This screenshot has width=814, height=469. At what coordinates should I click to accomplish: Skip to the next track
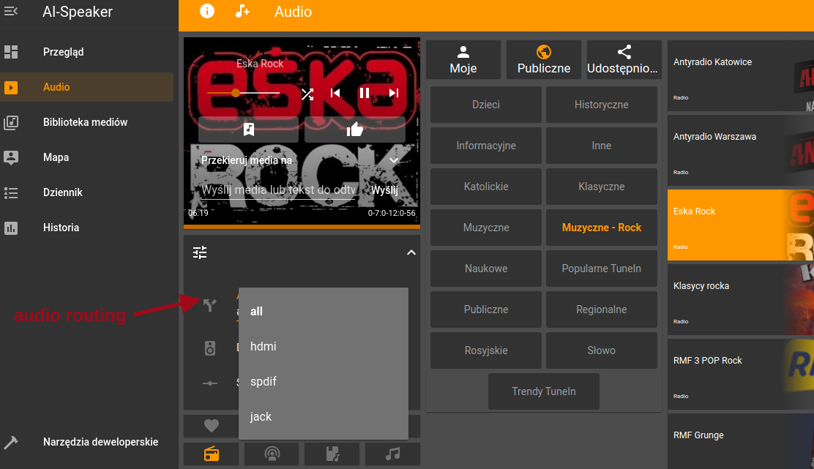point(394,93)
